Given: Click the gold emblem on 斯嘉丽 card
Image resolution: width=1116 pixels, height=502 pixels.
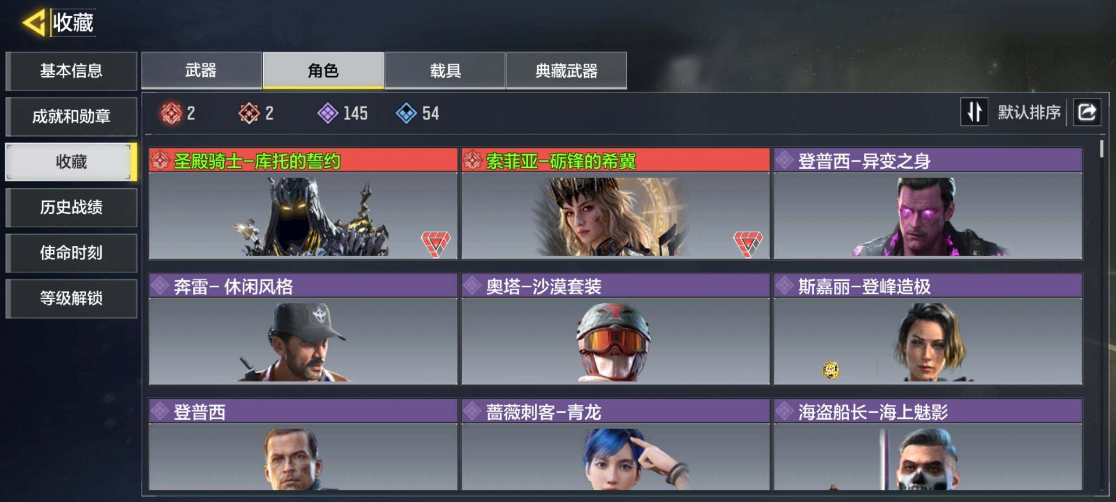Looking at the screenshot, I should pyautogui.click(x=830, y=370).
